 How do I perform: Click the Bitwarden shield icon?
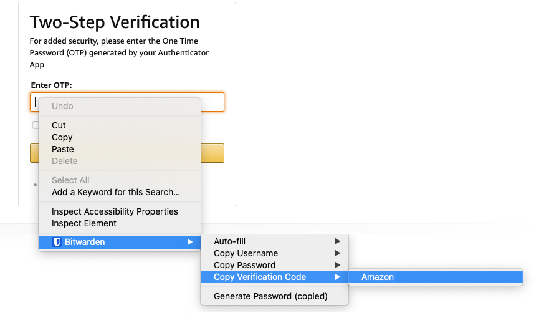(x=56, y=242)
